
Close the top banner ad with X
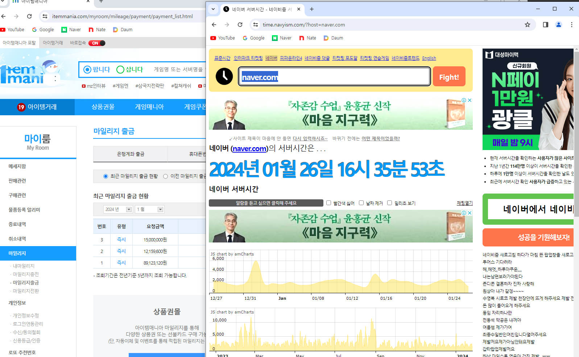point(470,100)
